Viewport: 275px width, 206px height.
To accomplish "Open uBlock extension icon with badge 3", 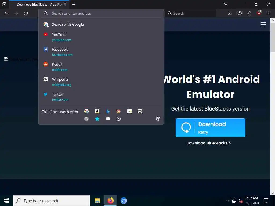I will pyautogui.click(x=259, y=13).
